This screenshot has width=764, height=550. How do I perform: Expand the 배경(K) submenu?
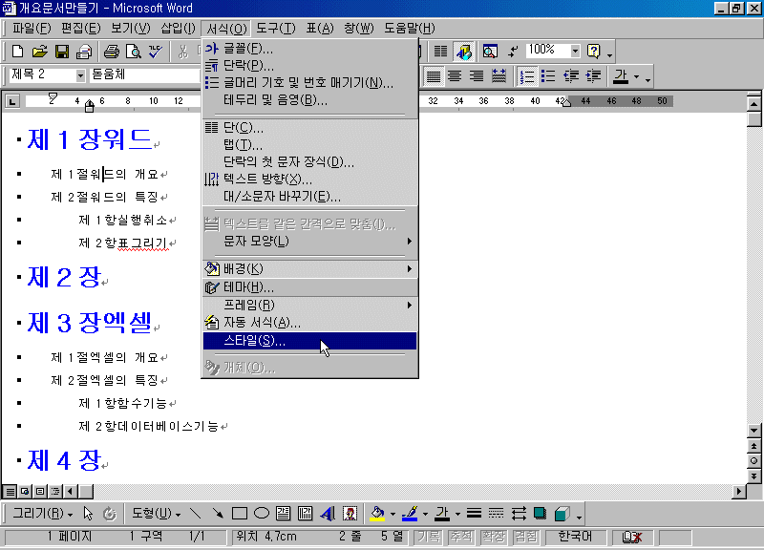coord(309,269)
